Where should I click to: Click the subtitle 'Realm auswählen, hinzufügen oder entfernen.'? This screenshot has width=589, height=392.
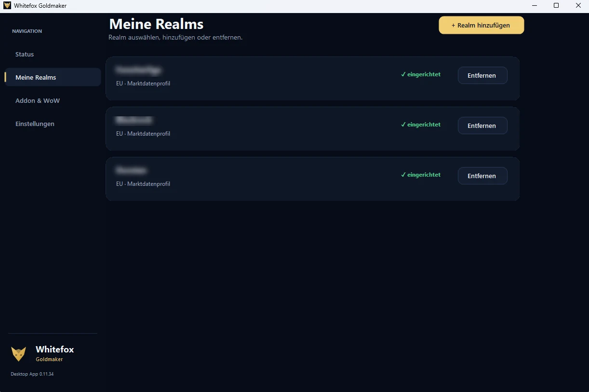pos(175,38)
